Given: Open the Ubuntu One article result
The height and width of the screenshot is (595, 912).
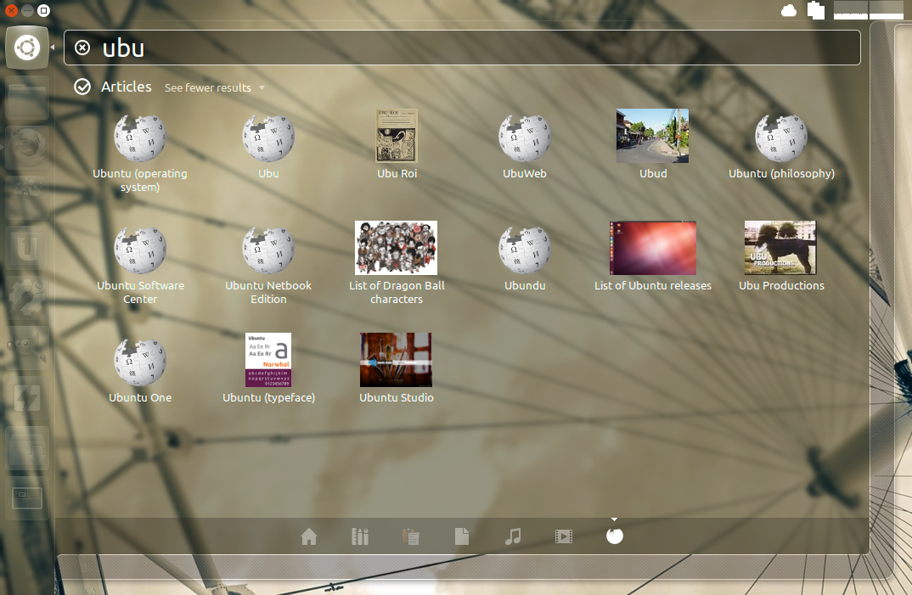Looking at the screenshot, I should click(139, 370).
